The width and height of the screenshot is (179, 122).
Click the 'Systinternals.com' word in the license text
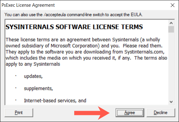[144, 52]
